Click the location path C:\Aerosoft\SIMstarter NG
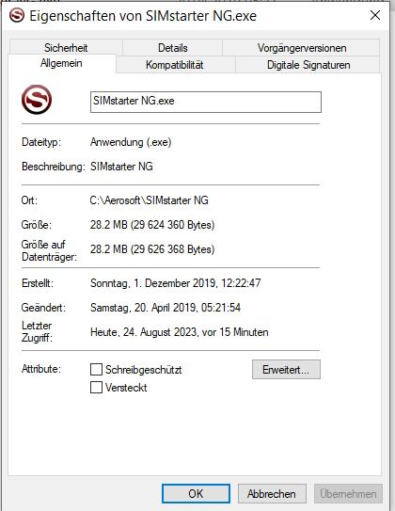This screenshot has height=511, width=395. (x=150, y=200)
